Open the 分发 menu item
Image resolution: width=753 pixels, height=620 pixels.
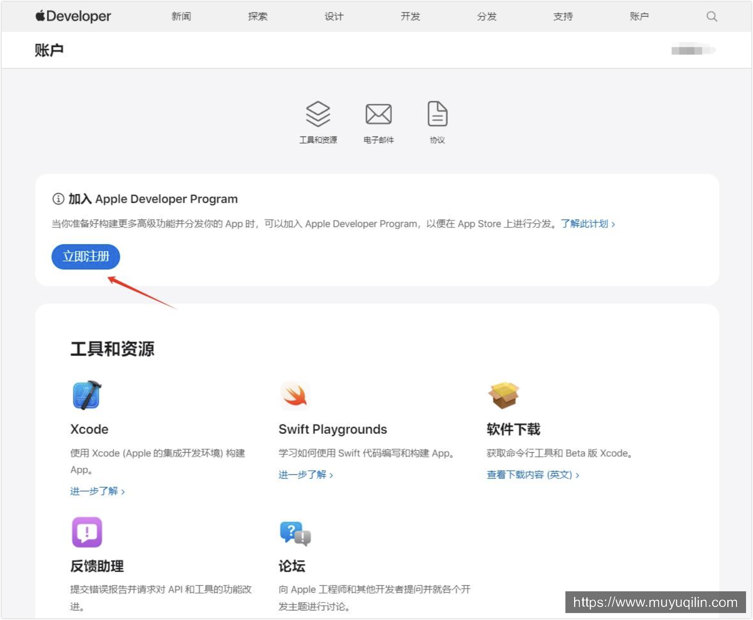[x=487, y=17]
